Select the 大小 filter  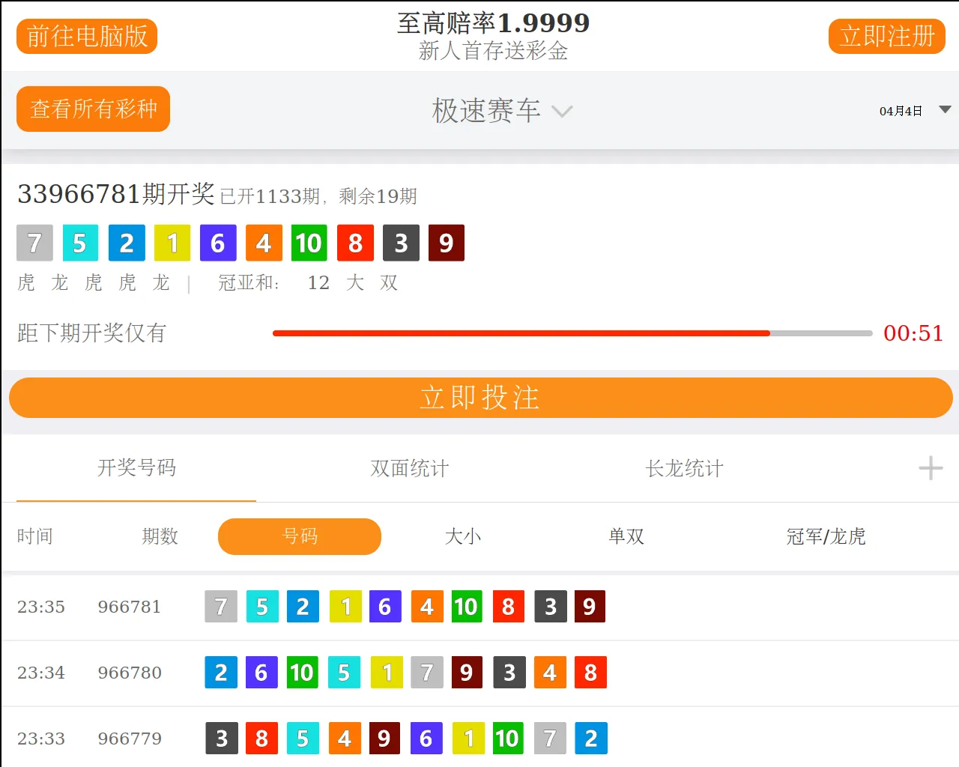(x=463, y=536)
